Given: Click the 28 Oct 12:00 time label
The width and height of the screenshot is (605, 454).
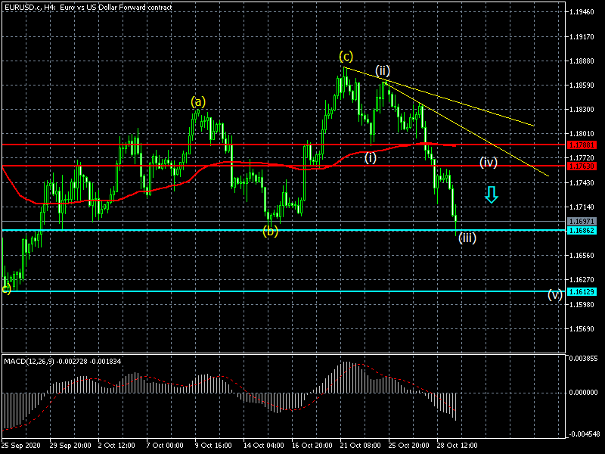Looking at the screenshot, I should coord(457,446).
